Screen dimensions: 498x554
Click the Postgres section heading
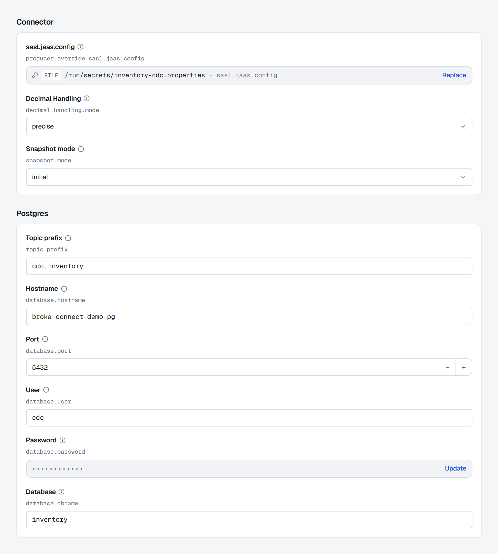click(x=32, y=214)
